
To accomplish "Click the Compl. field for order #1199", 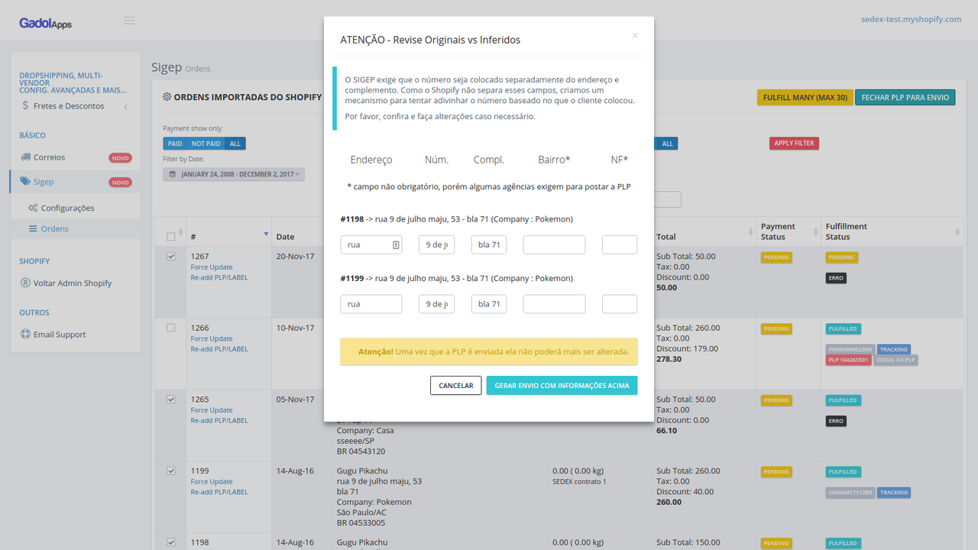I will 489,304.
